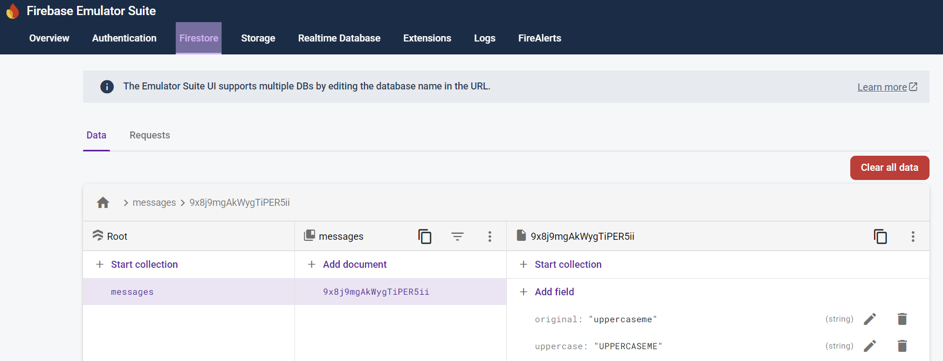Open document three-dot overflow menu
This screenshot has height=361, width=943.
[913, 237]
